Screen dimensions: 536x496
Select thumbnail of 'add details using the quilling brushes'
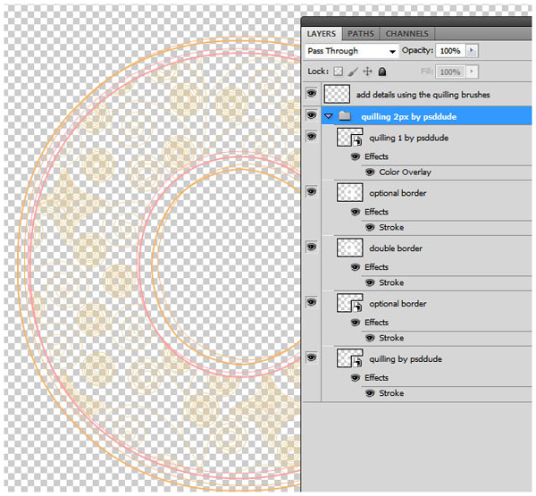(x=337, y=94)
